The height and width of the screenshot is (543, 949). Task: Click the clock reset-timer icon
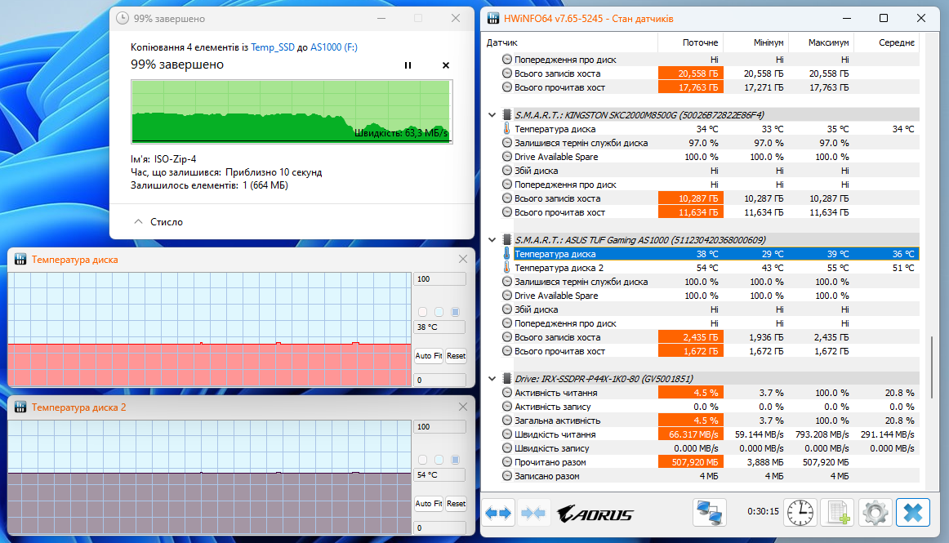800,513
